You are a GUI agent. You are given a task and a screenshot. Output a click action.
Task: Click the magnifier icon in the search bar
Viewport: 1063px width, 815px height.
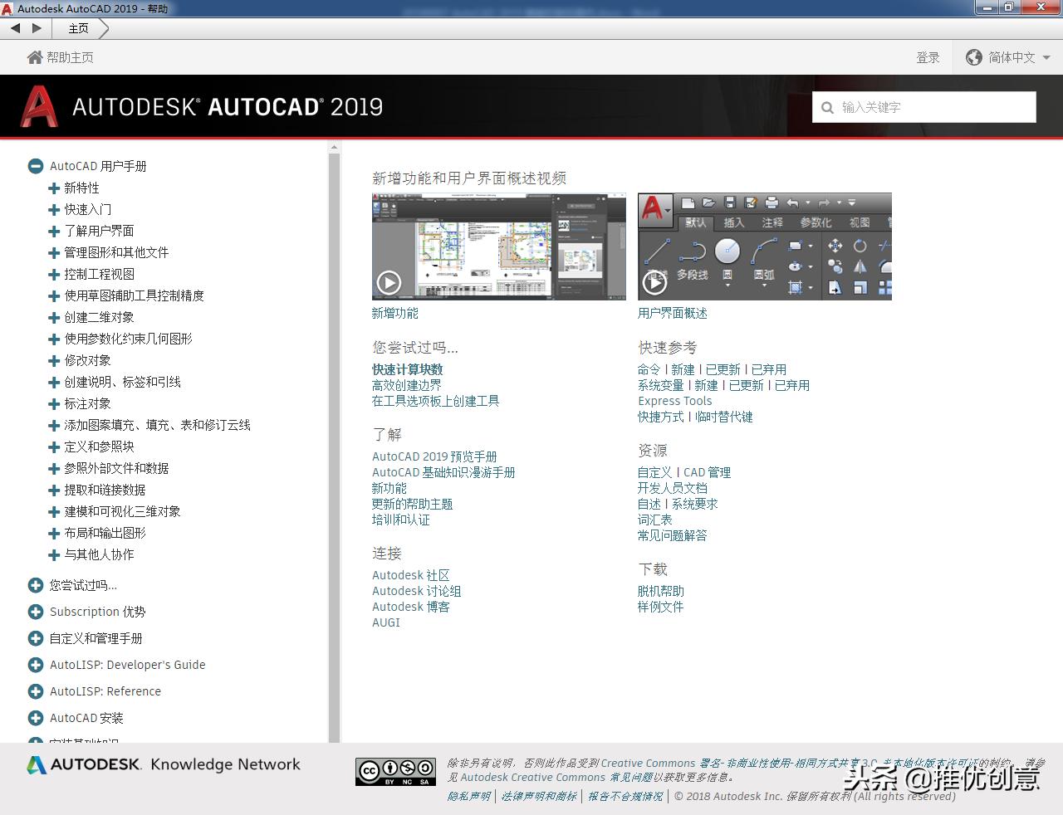[827, 107]
